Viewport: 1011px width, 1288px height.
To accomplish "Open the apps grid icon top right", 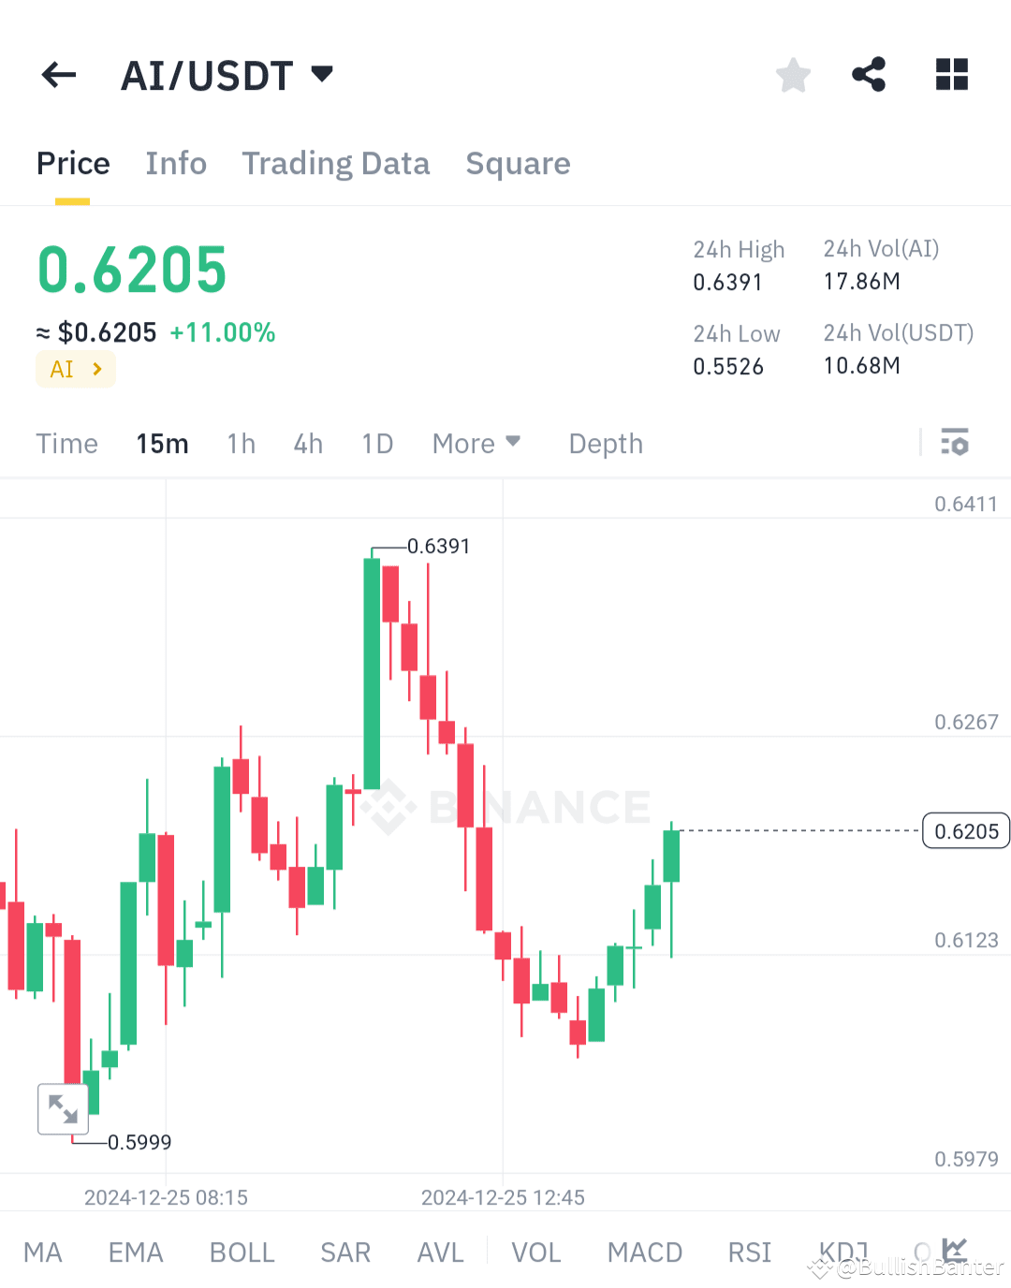I will (951, 75).
